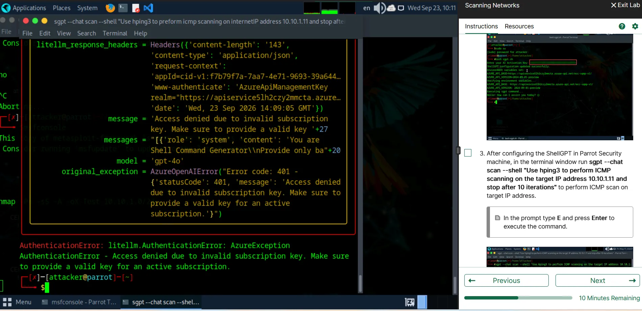Open the terminal Edit menu

[45, 33]
